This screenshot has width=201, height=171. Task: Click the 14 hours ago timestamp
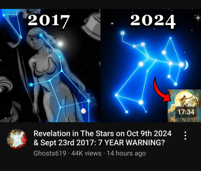[126, 153]
